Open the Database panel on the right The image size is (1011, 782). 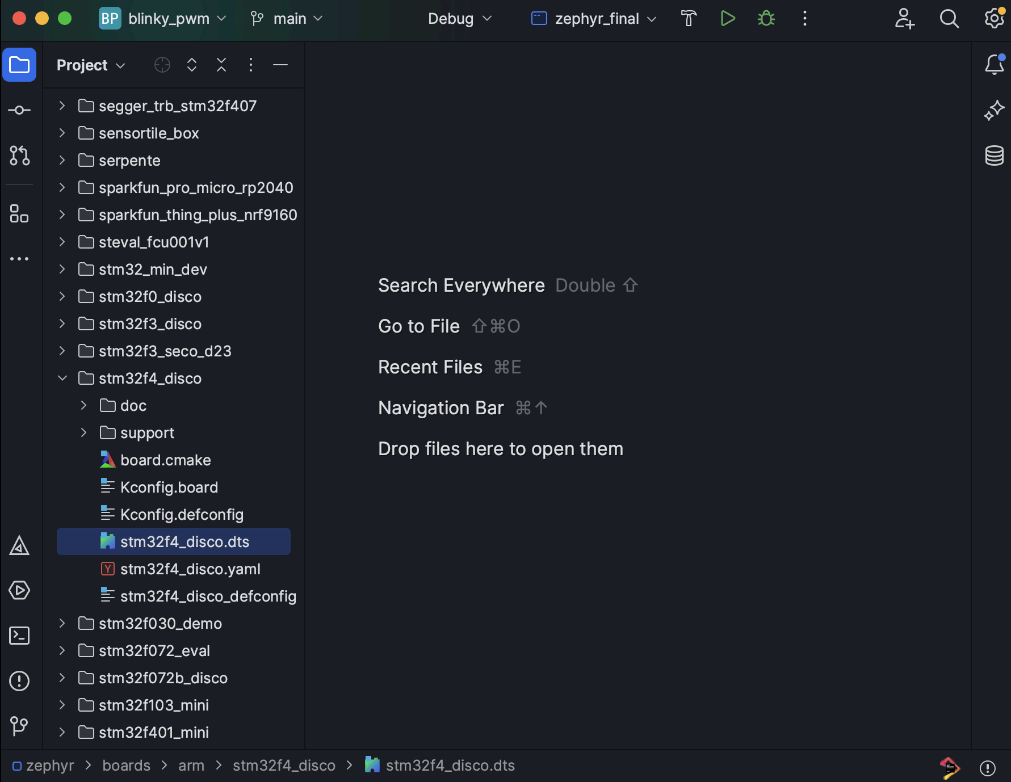tap(994, 155)
